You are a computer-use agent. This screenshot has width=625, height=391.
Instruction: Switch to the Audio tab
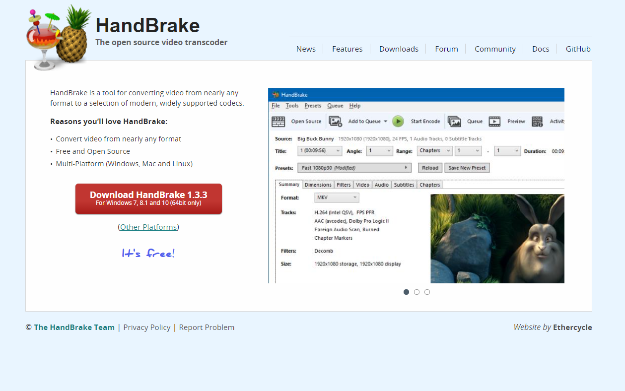point(382,185)
